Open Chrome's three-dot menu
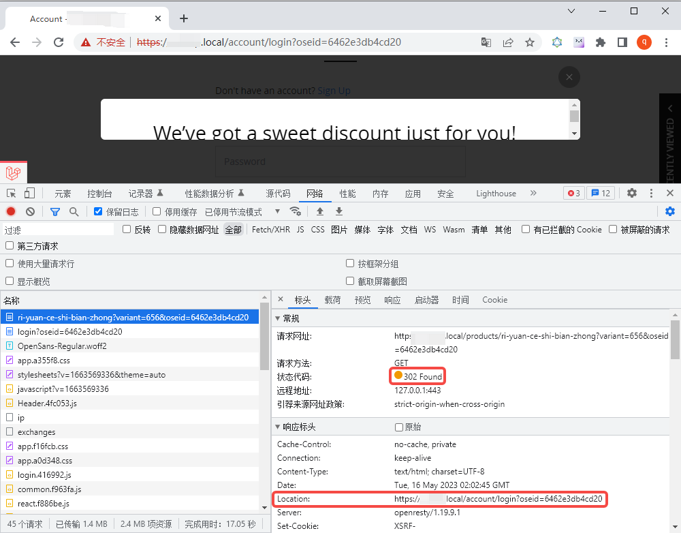The width and height of the screenshot is (681, 533). (x=666, y=42)
